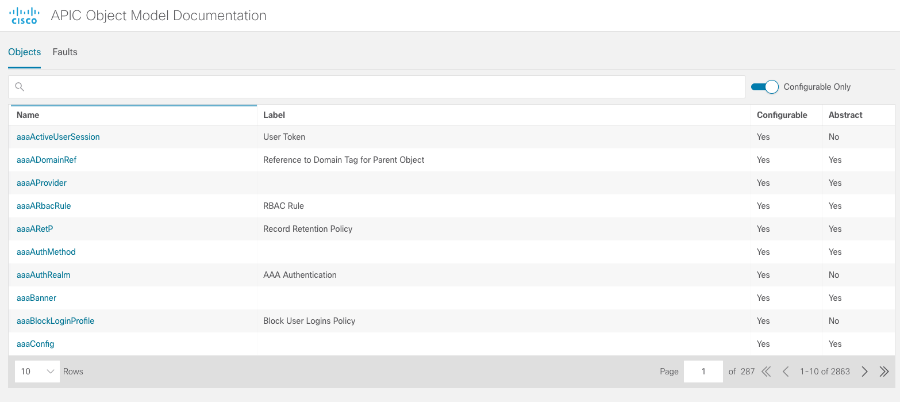
Task: Go to the first page arrow
Action: coord(766,372)
